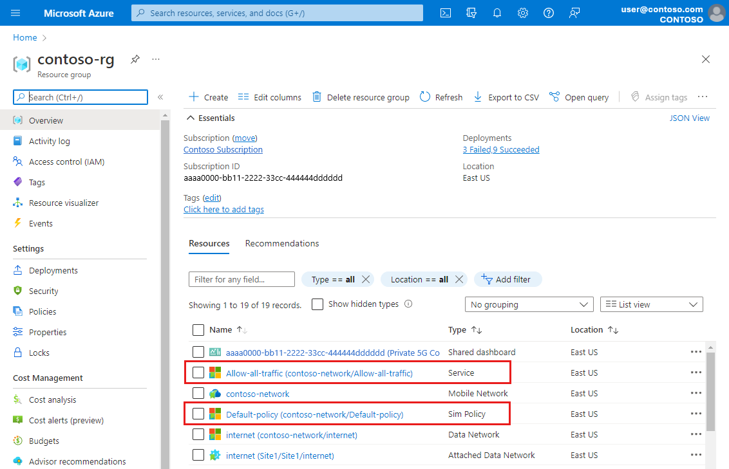The image size is (729, 469).
Task: Check the internet Attached Data Network row checkbox
Action: coord(198,455)
